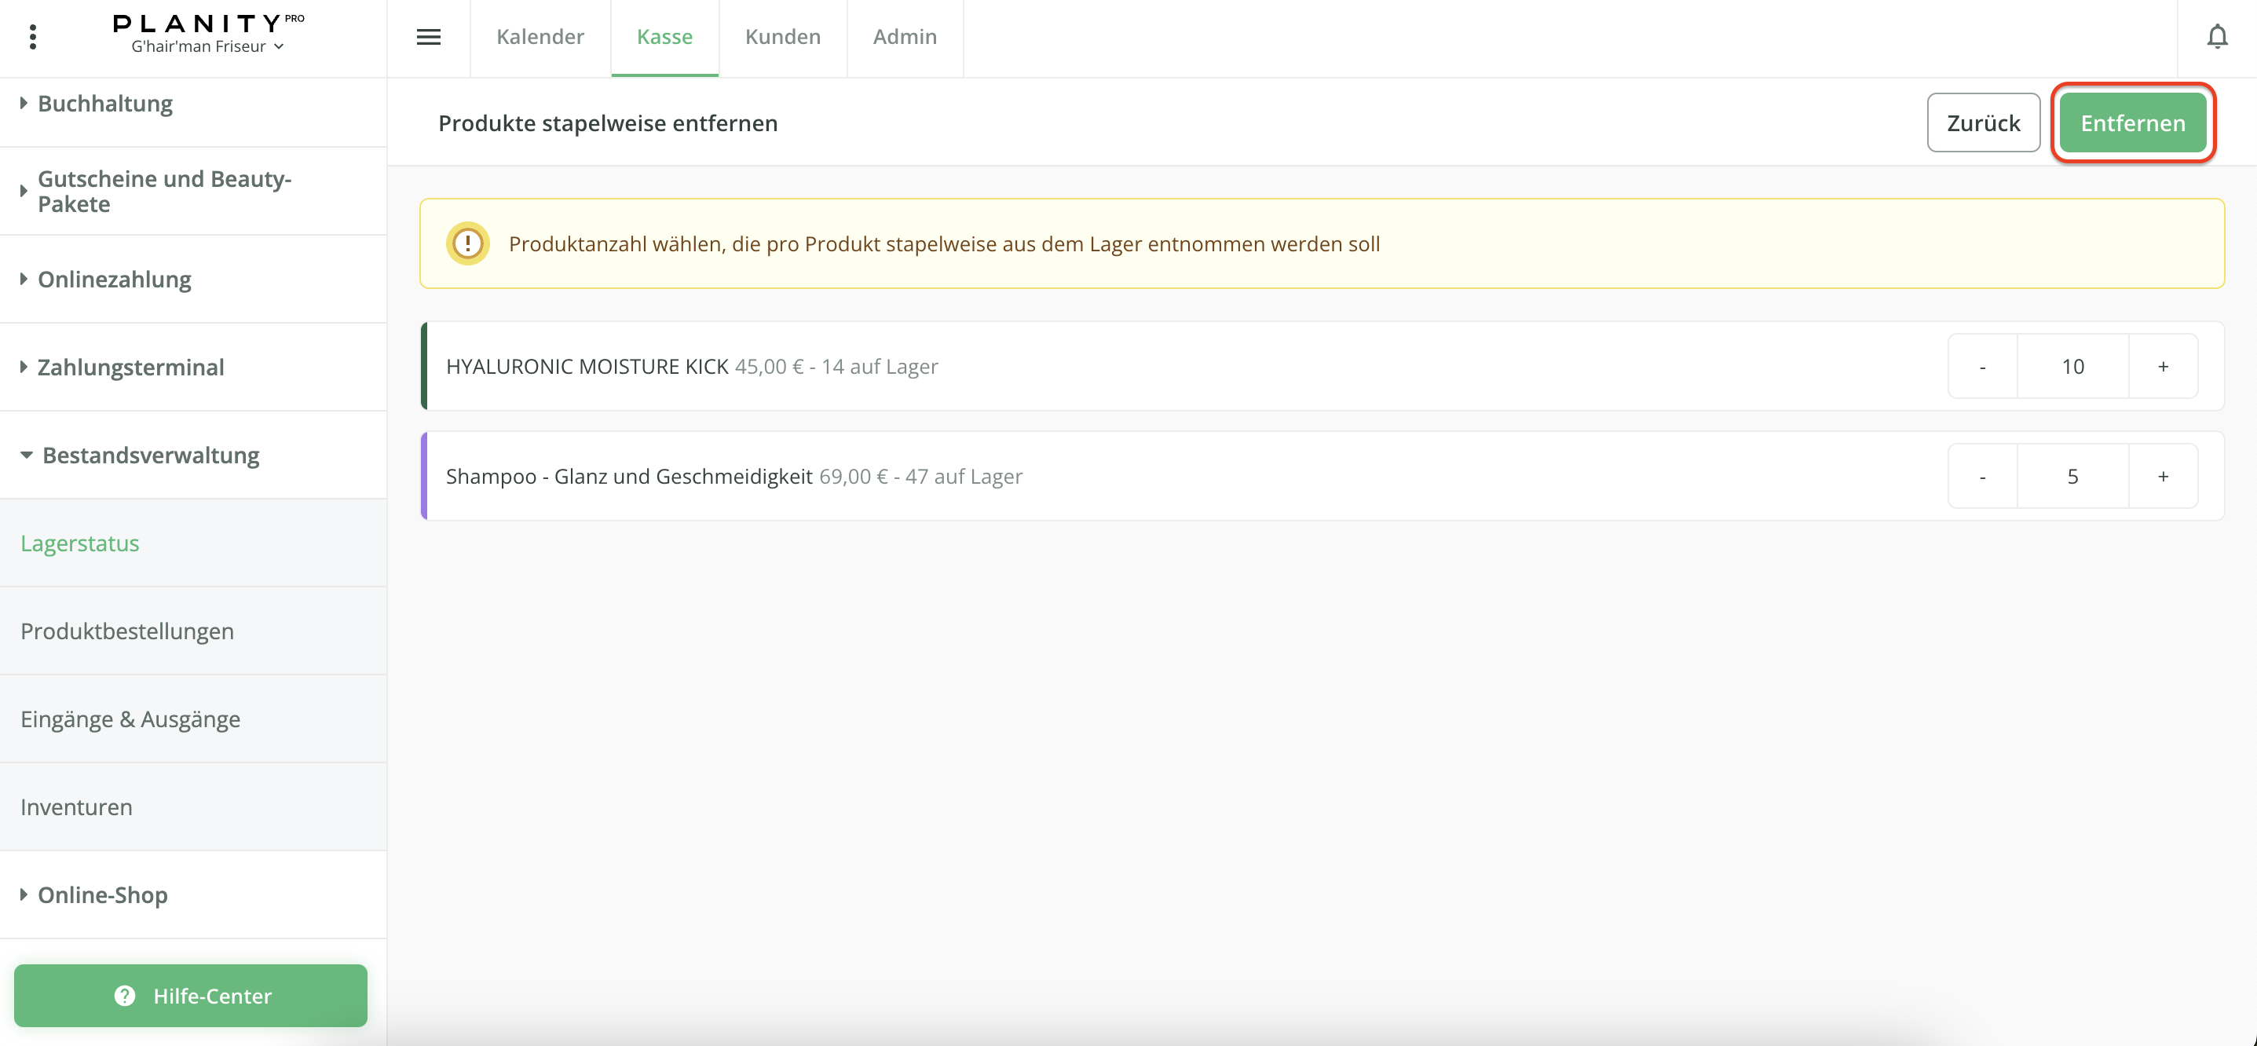The width and height of the screenshot is (2257, 1046).
Task: Click the warning icon in the yellow banner
Action: click(x=467, y=243)
